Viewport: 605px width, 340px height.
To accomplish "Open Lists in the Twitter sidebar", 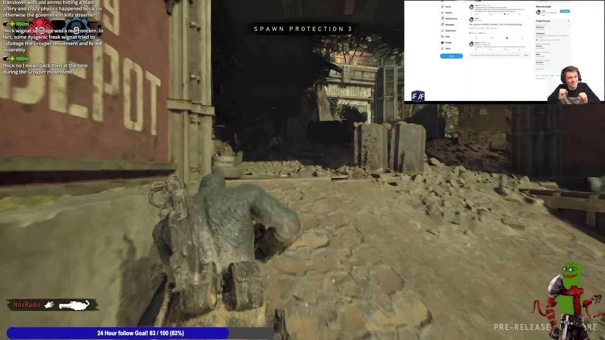I will 445,36.
